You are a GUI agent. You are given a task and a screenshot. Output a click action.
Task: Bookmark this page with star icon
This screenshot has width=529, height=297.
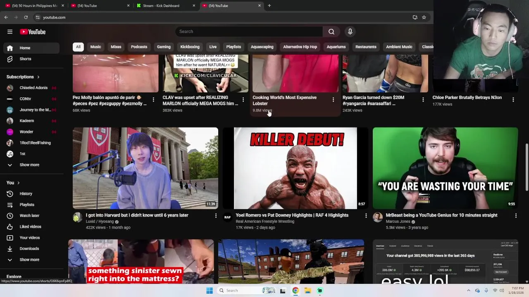pyautogui.click(x=424, y=17)
